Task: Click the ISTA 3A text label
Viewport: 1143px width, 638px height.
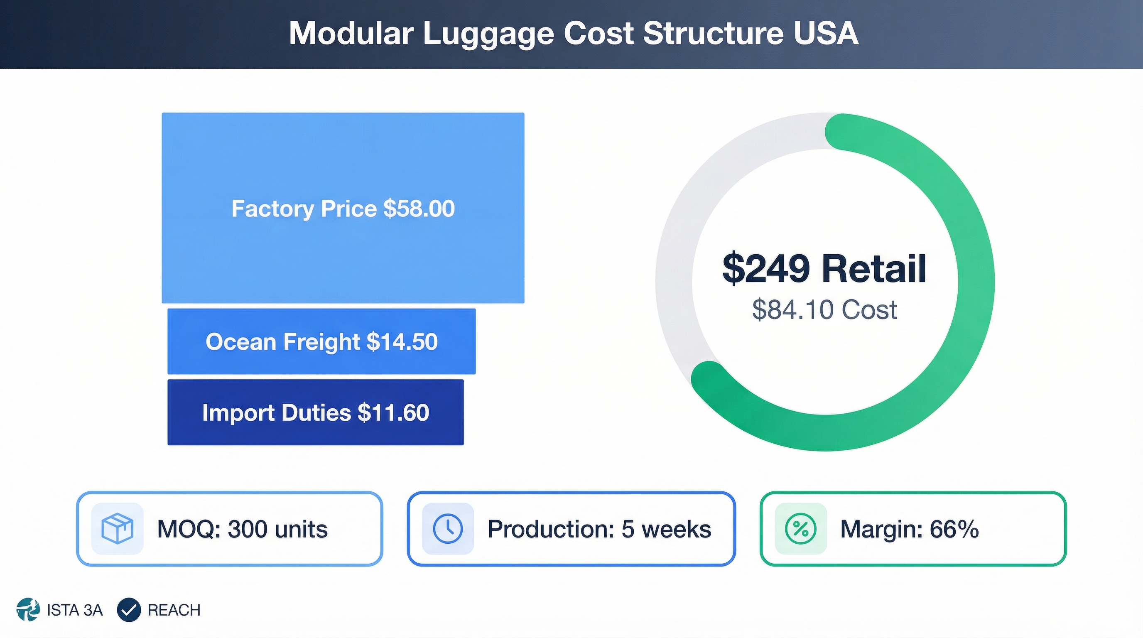Action: pos(74,610)
